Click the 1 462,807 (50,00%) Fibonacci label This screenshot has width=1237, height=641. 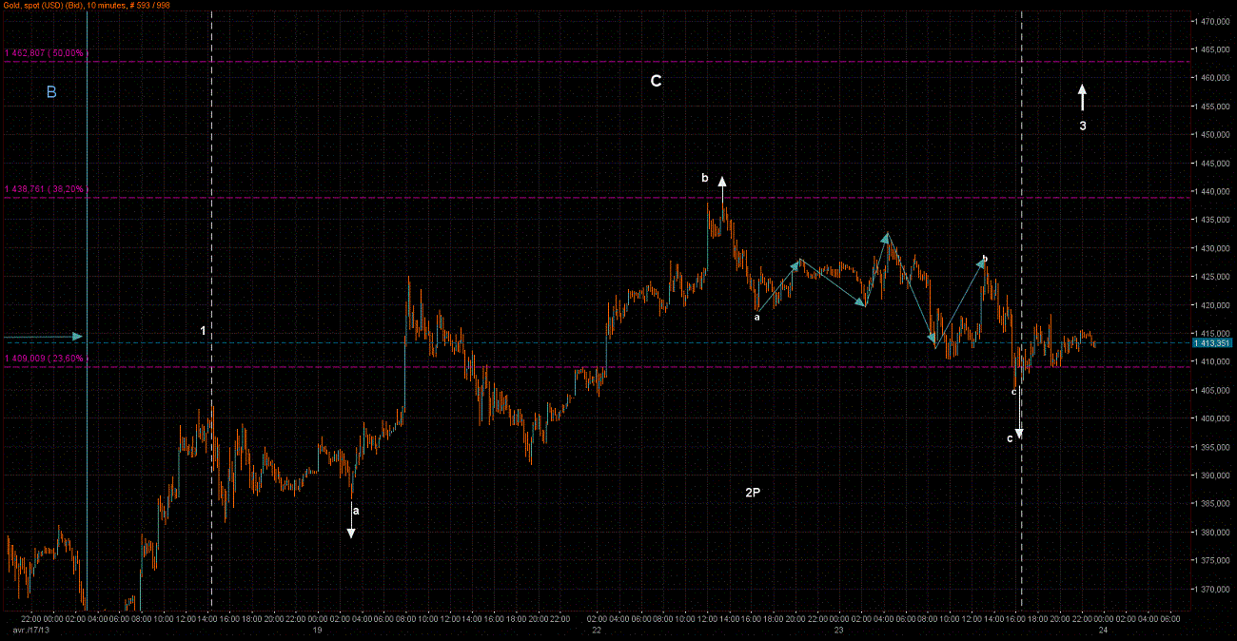46,53
